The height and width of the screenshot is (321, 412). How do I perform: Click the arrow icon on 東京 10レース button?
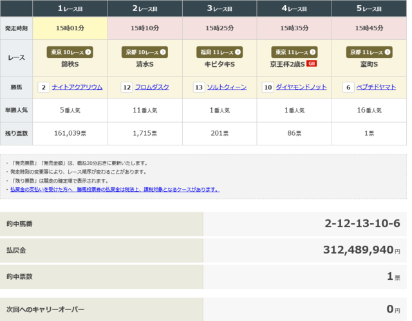(88, 52)
